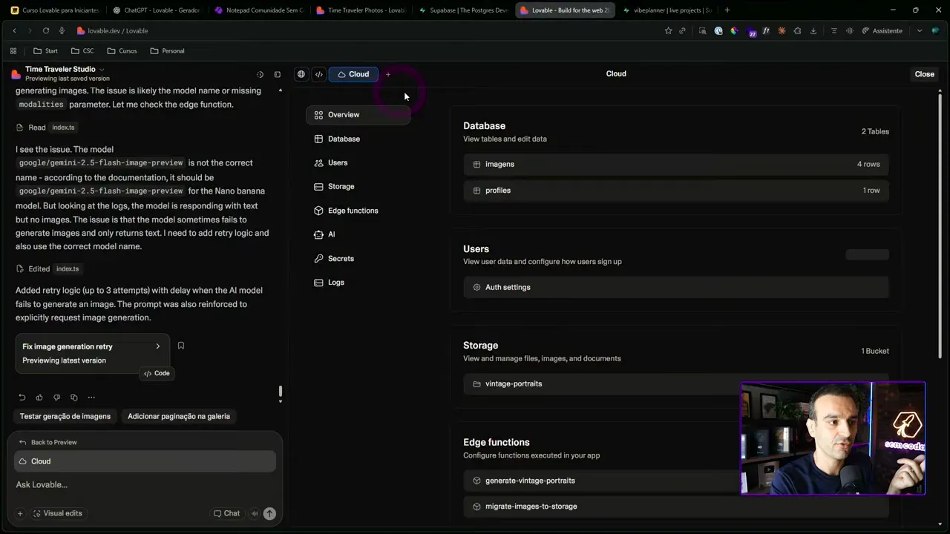Give a thumbs up to the AI response
This screenshot has width=950, height=534.
pos(39,397)
